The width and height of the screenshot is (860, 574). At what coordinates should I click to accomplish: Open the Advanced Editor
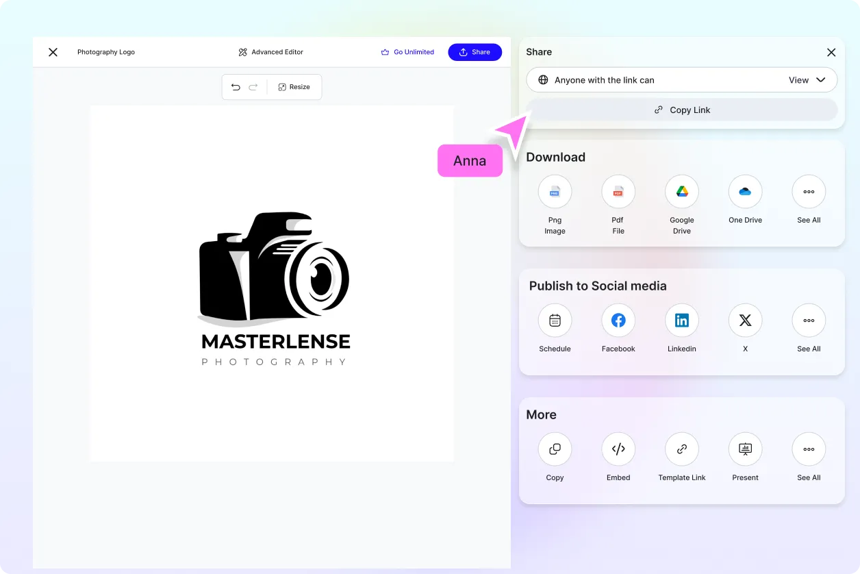tap(271, 52)
